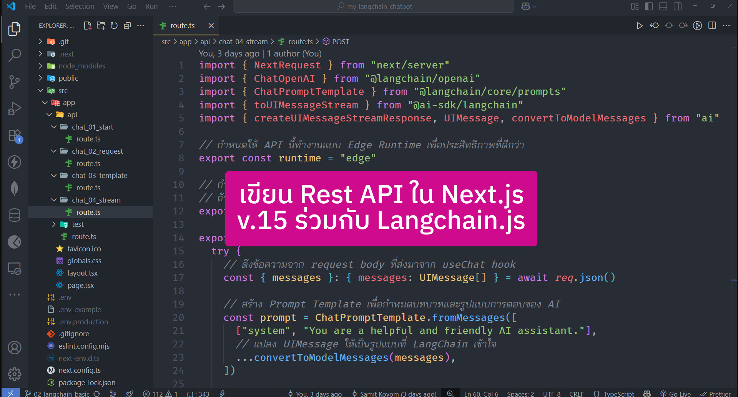Change Spaces: 2 indentation setting
This screenshot has height=397, width=738.
[520, 394]
